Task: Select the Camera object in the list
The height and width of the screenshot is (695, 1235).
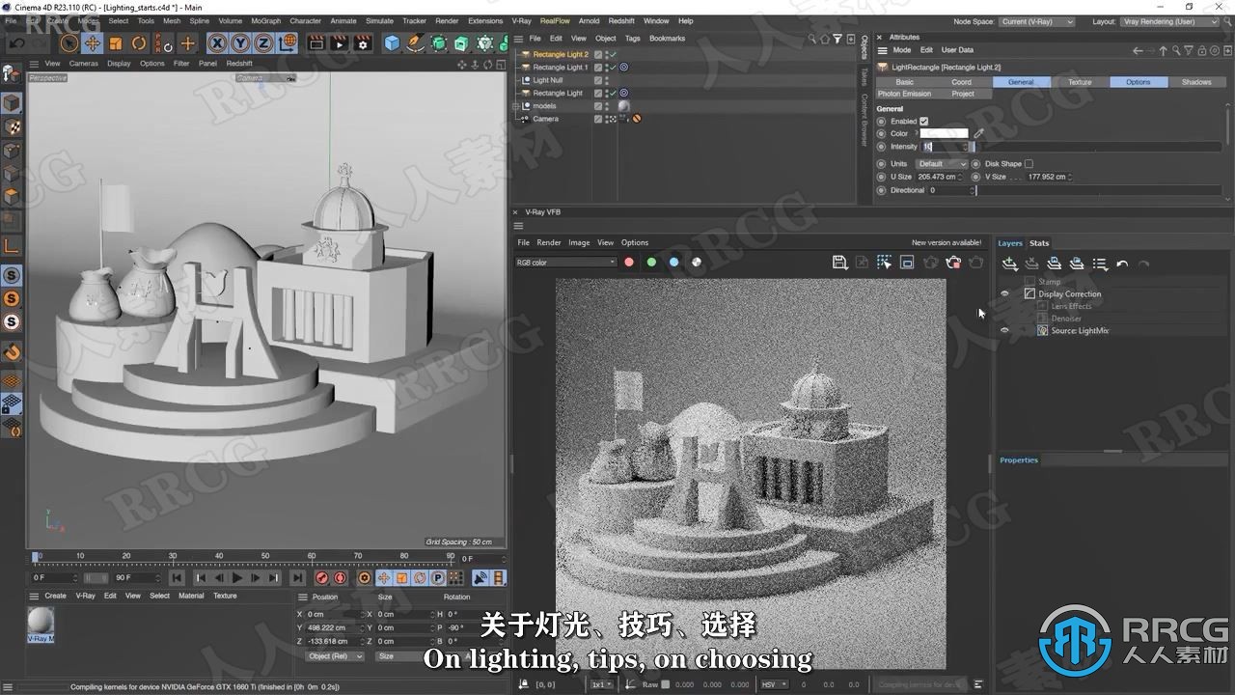Action: 545,119
